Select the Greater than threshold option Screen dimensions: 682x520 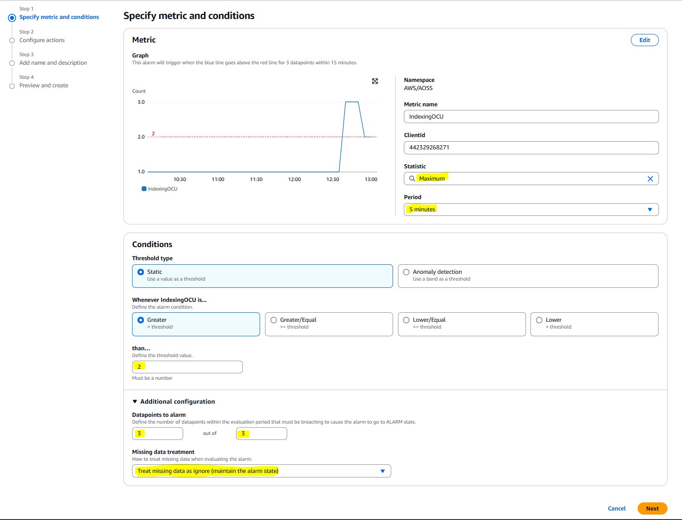(141, 320)
